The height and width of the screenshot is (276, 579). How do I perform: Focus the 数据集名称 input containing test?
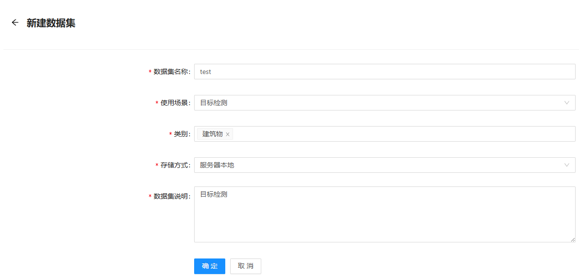384,72
